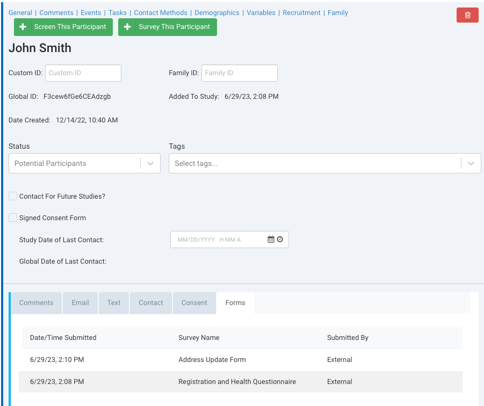Focus the Family ID text box
The width and height of the screenshot is (484, 406).
point(239,73)
